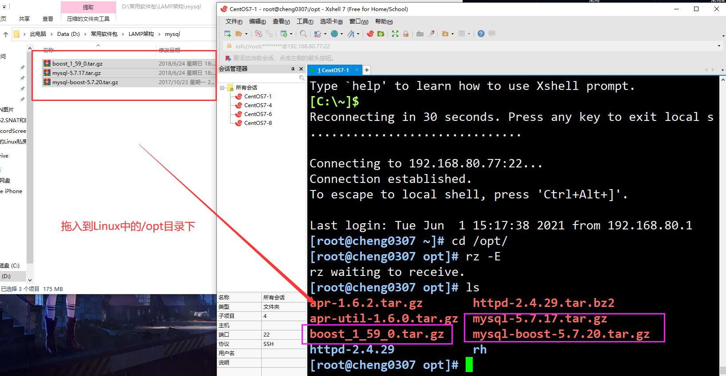Image resolution: width=726 pixels, height=376 pixels.
Task: Collapse the 所有会话 tree node
Action: 222,88
